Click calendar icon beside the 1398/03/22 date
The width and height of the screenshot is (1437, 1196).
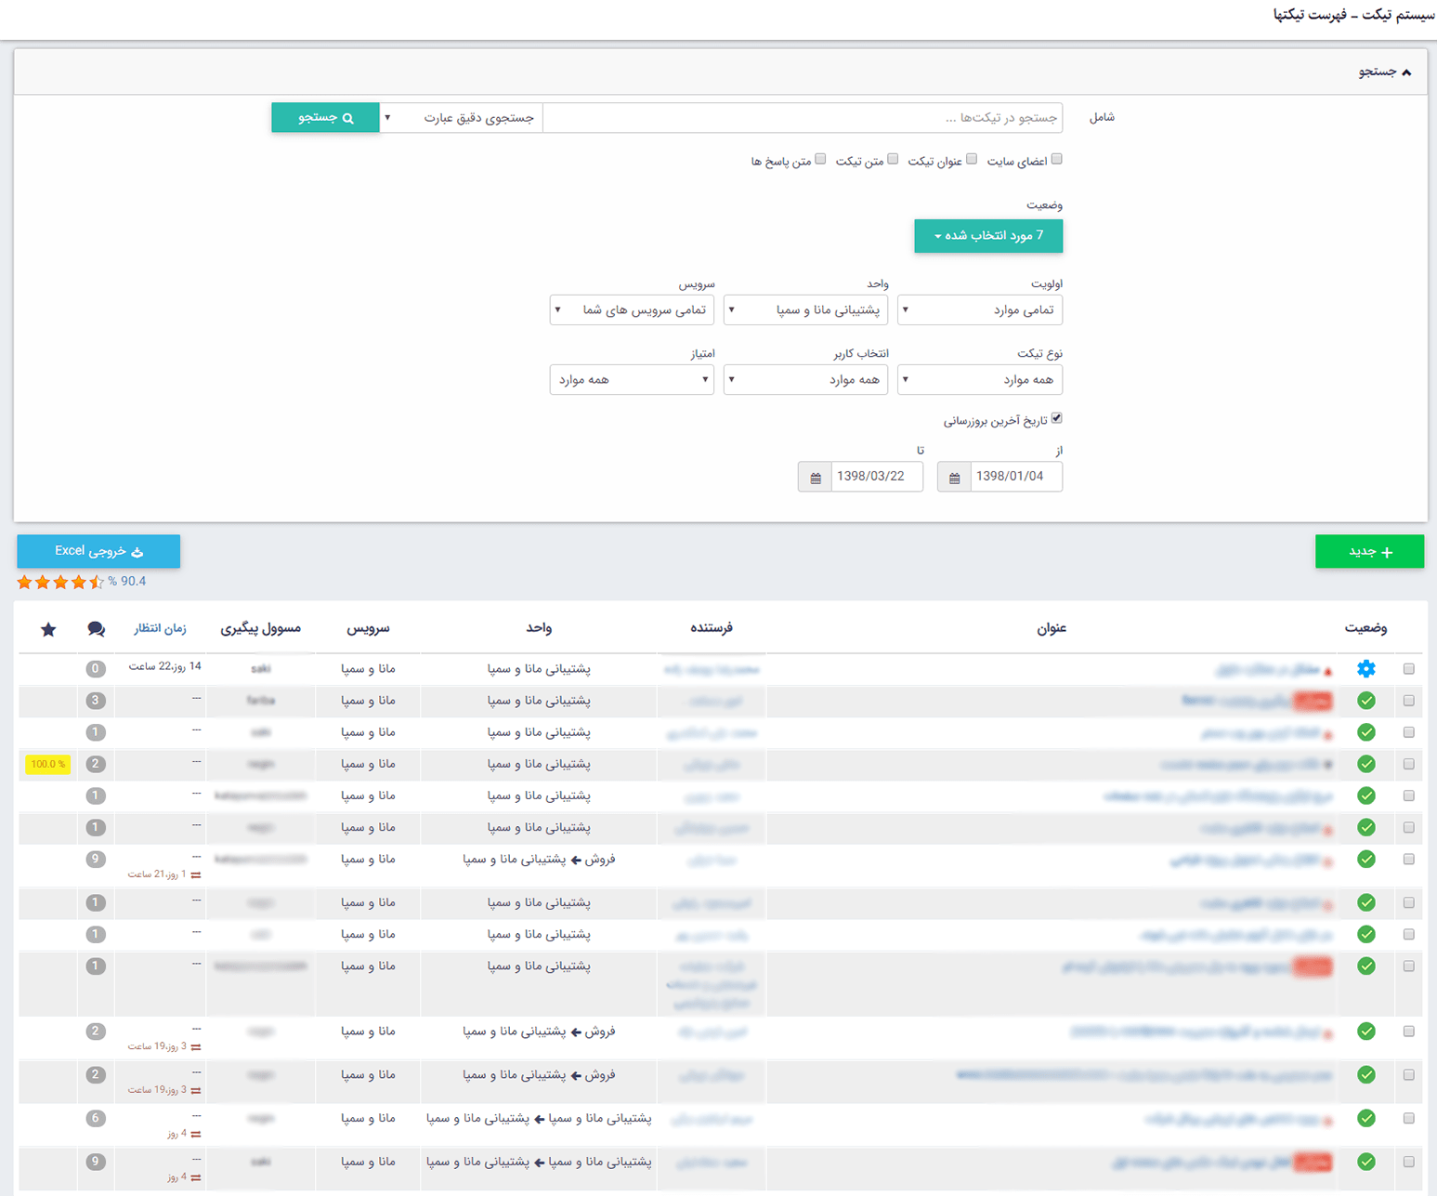point(815,478)
